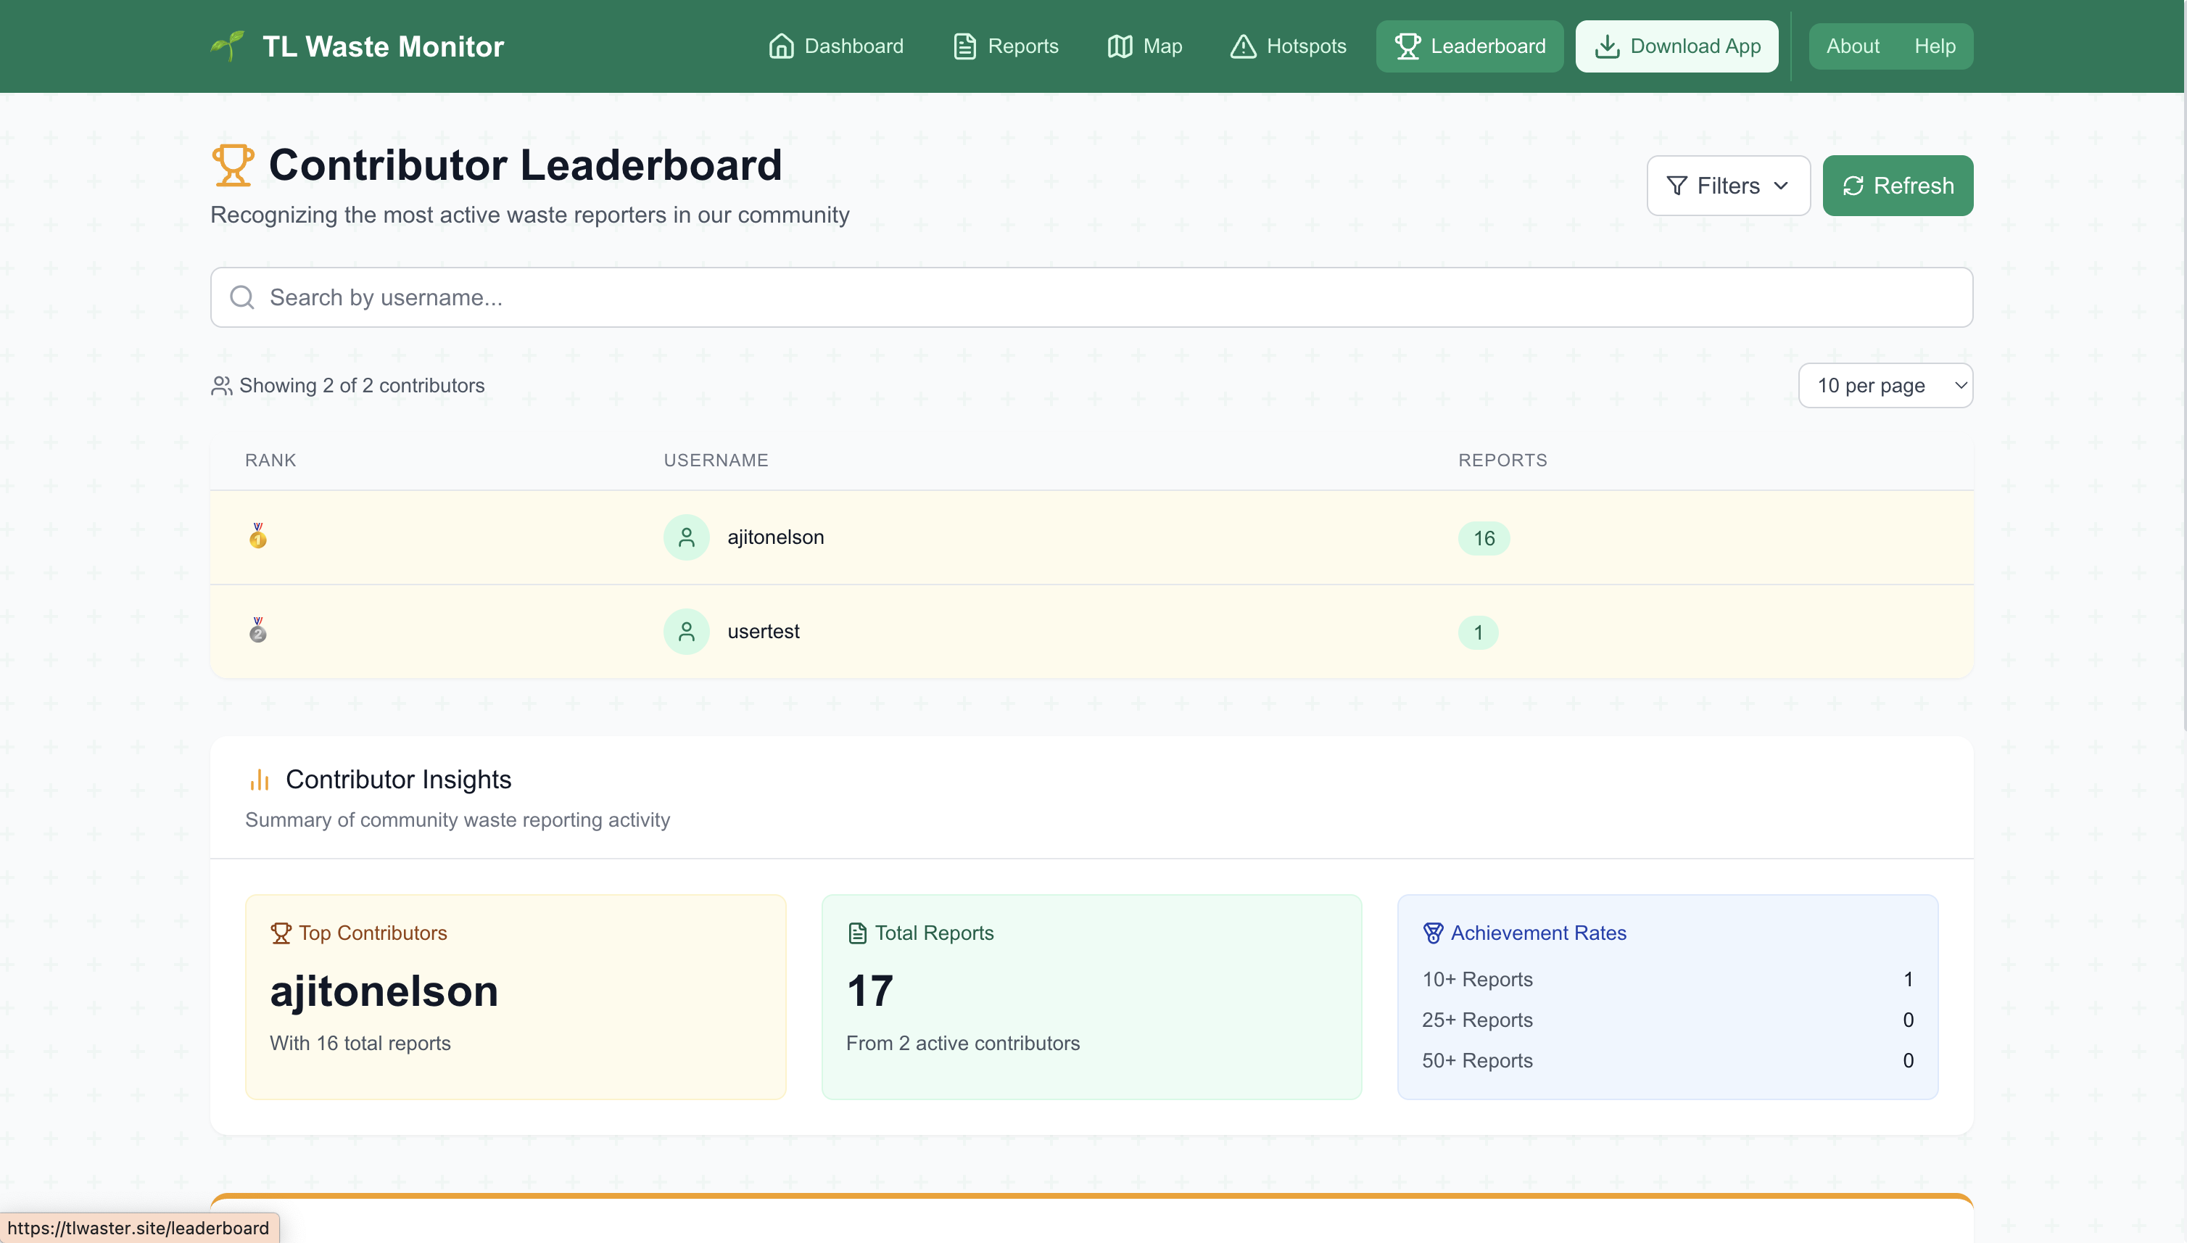The image size is (2187, 1243).
Task: Open the Dashboard nav item
Action: point(835,46)
